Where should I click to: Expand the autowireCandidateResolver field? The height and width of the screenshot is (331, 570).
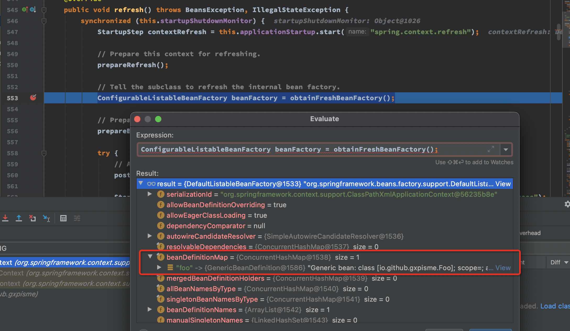pyautogui.click(x=150, y=236)
